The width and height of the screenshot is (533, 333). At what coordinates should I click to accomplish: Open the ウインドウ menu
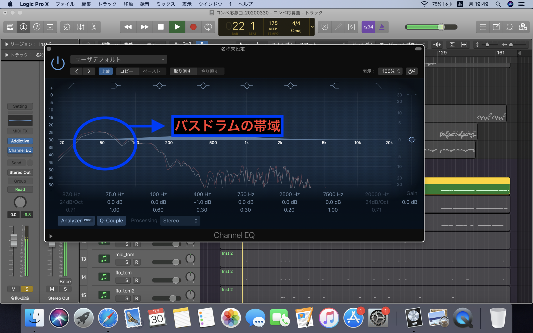(210, 4)
